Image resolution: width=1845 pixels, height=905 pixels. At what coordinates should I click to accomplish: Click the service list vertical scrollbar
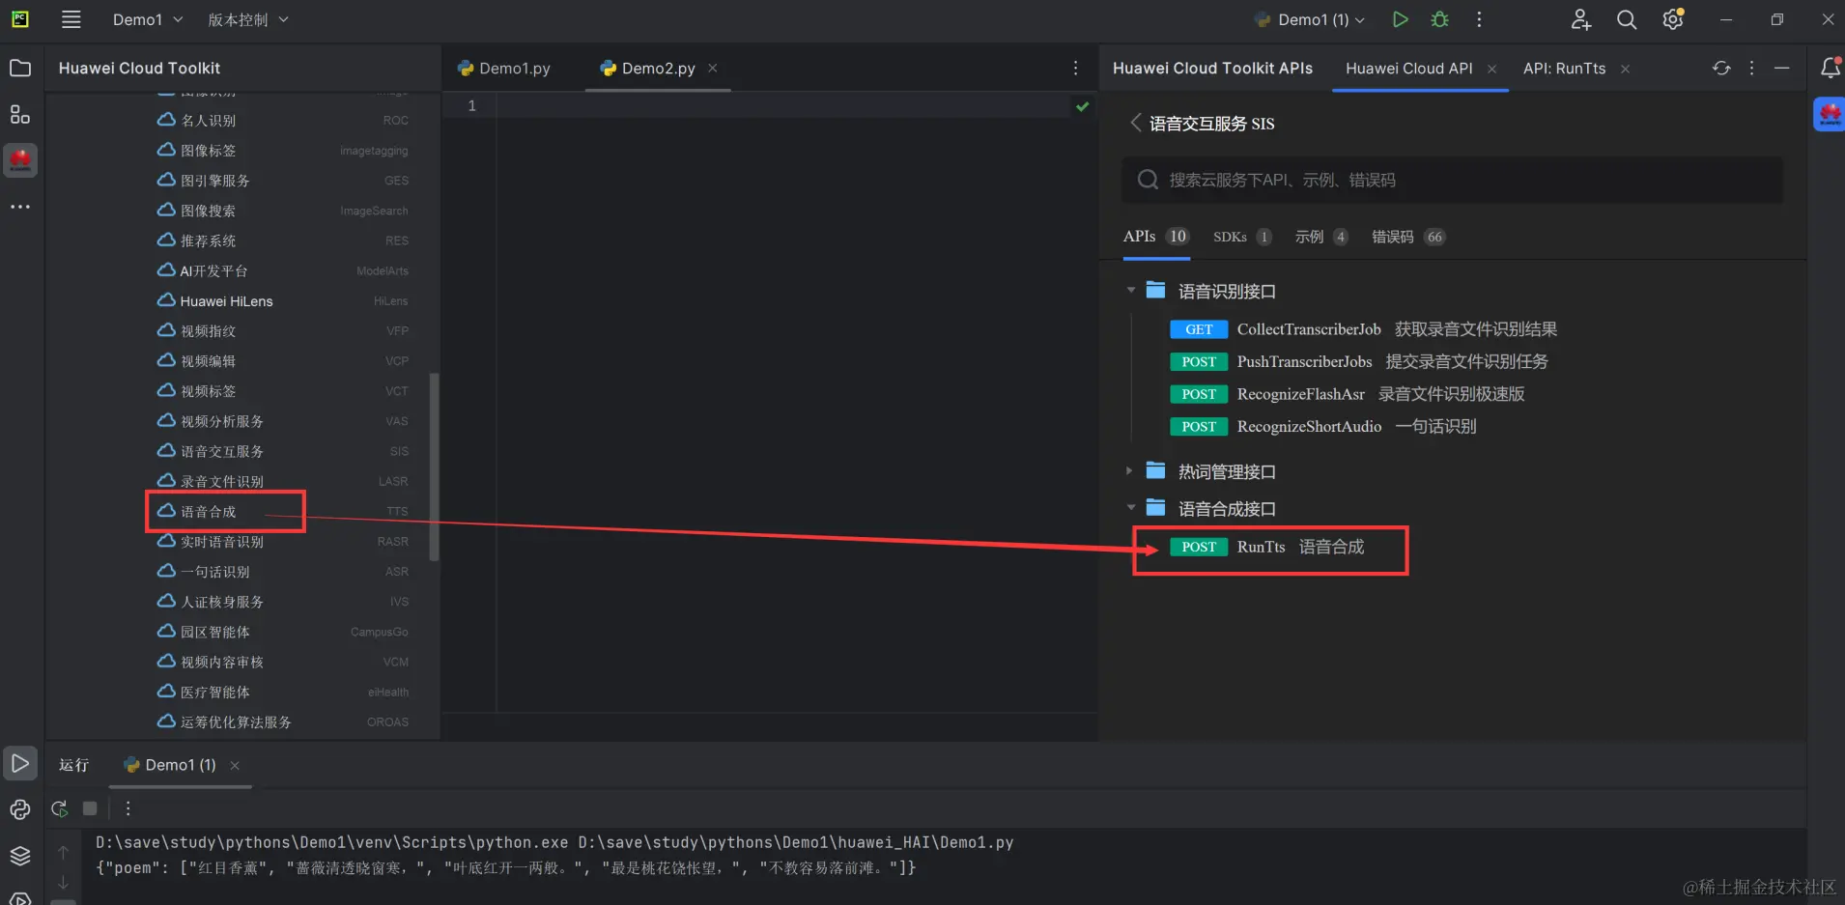(434, 467)
